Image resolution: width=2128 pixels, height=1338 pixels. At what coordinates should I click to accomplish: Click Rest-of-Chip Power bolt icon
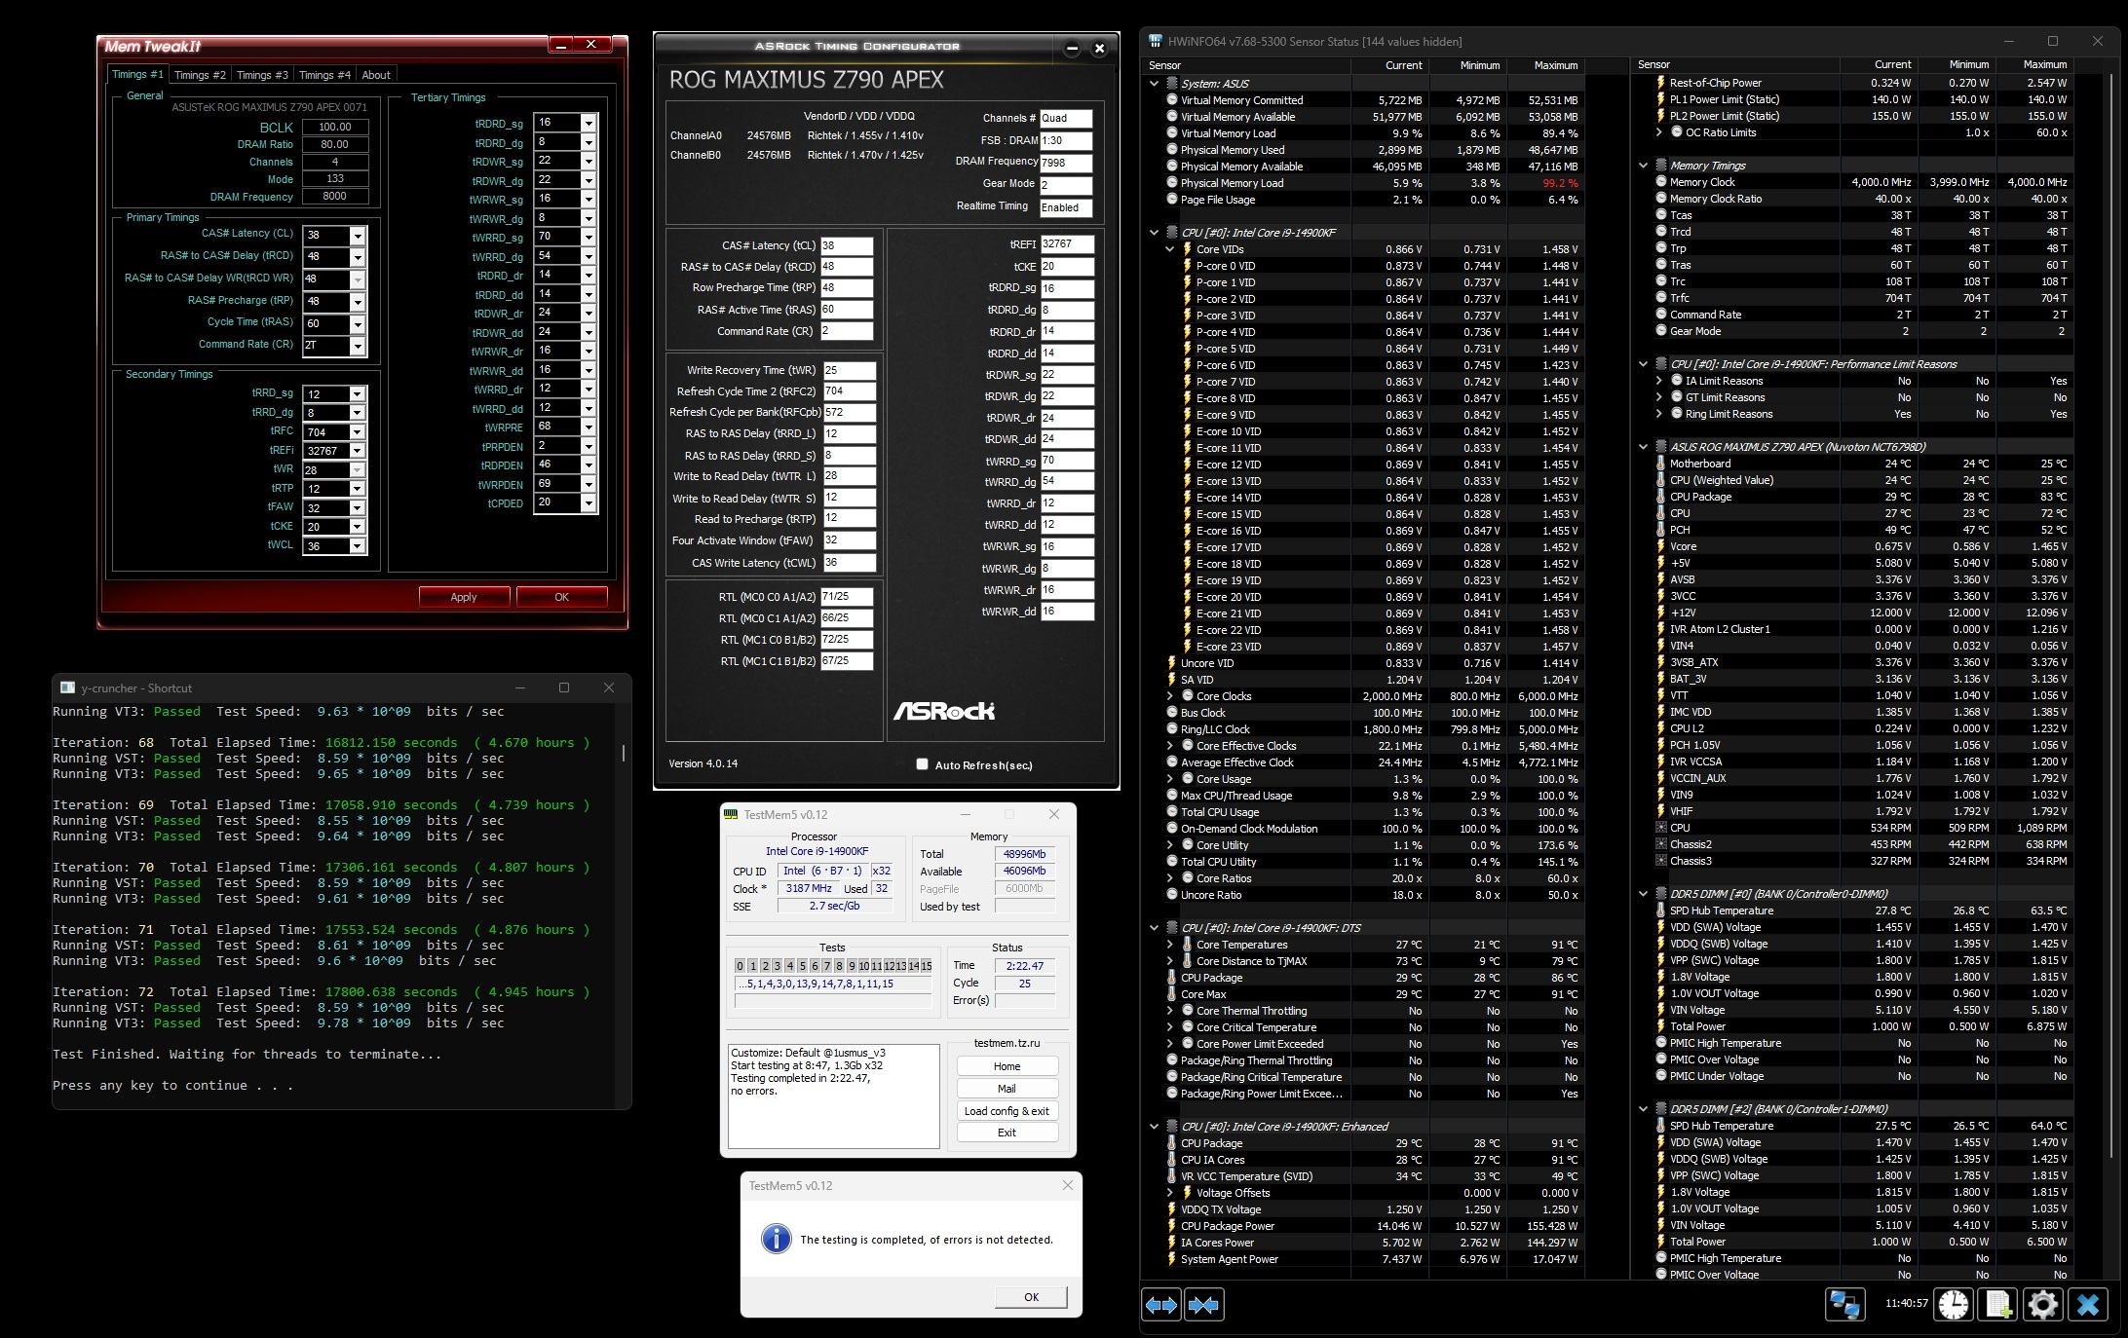1660,83
